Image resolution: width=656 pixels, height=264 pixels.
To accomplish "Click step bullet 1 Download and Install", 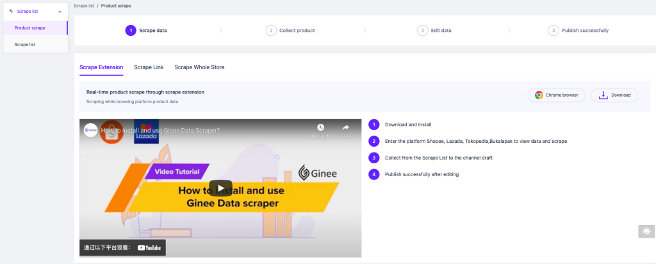I will (373, 125).
